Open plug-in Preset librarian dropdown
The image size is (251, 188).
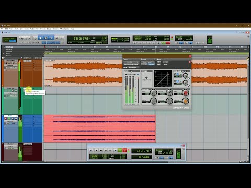[x=148, y=62]
